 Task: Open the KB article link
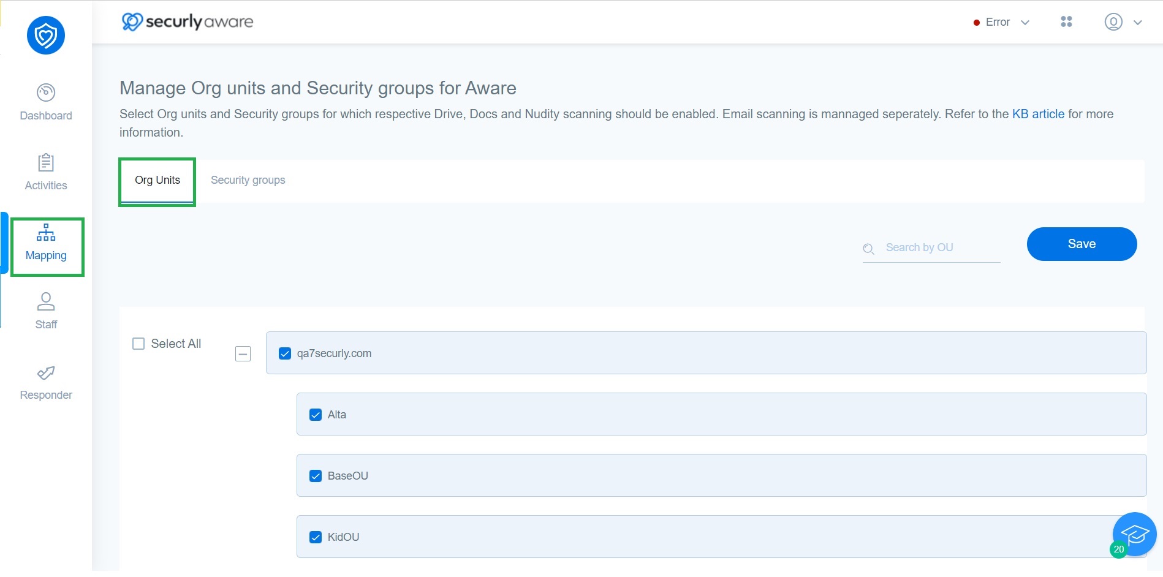tap(1038, 114)
